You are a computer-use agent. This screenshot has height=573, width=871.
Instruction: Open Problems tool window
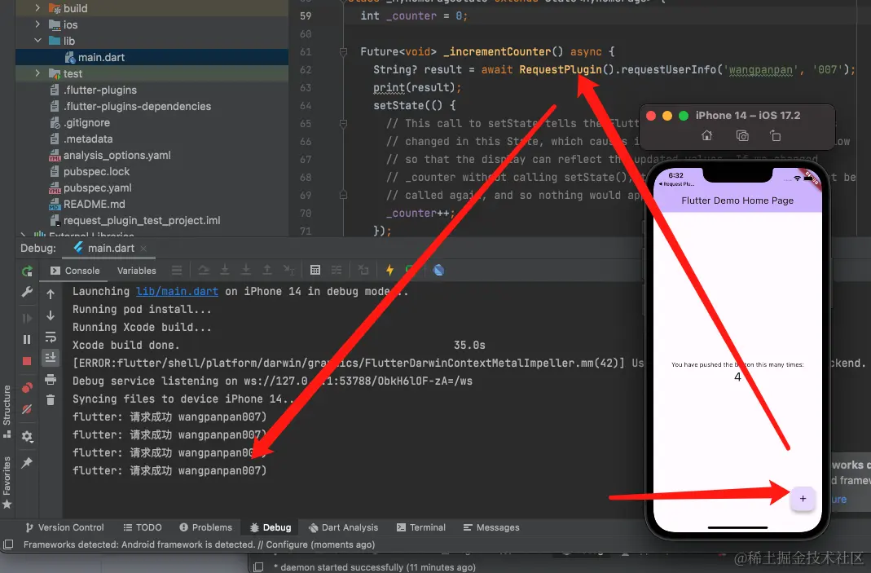click(x=205, y=527)
